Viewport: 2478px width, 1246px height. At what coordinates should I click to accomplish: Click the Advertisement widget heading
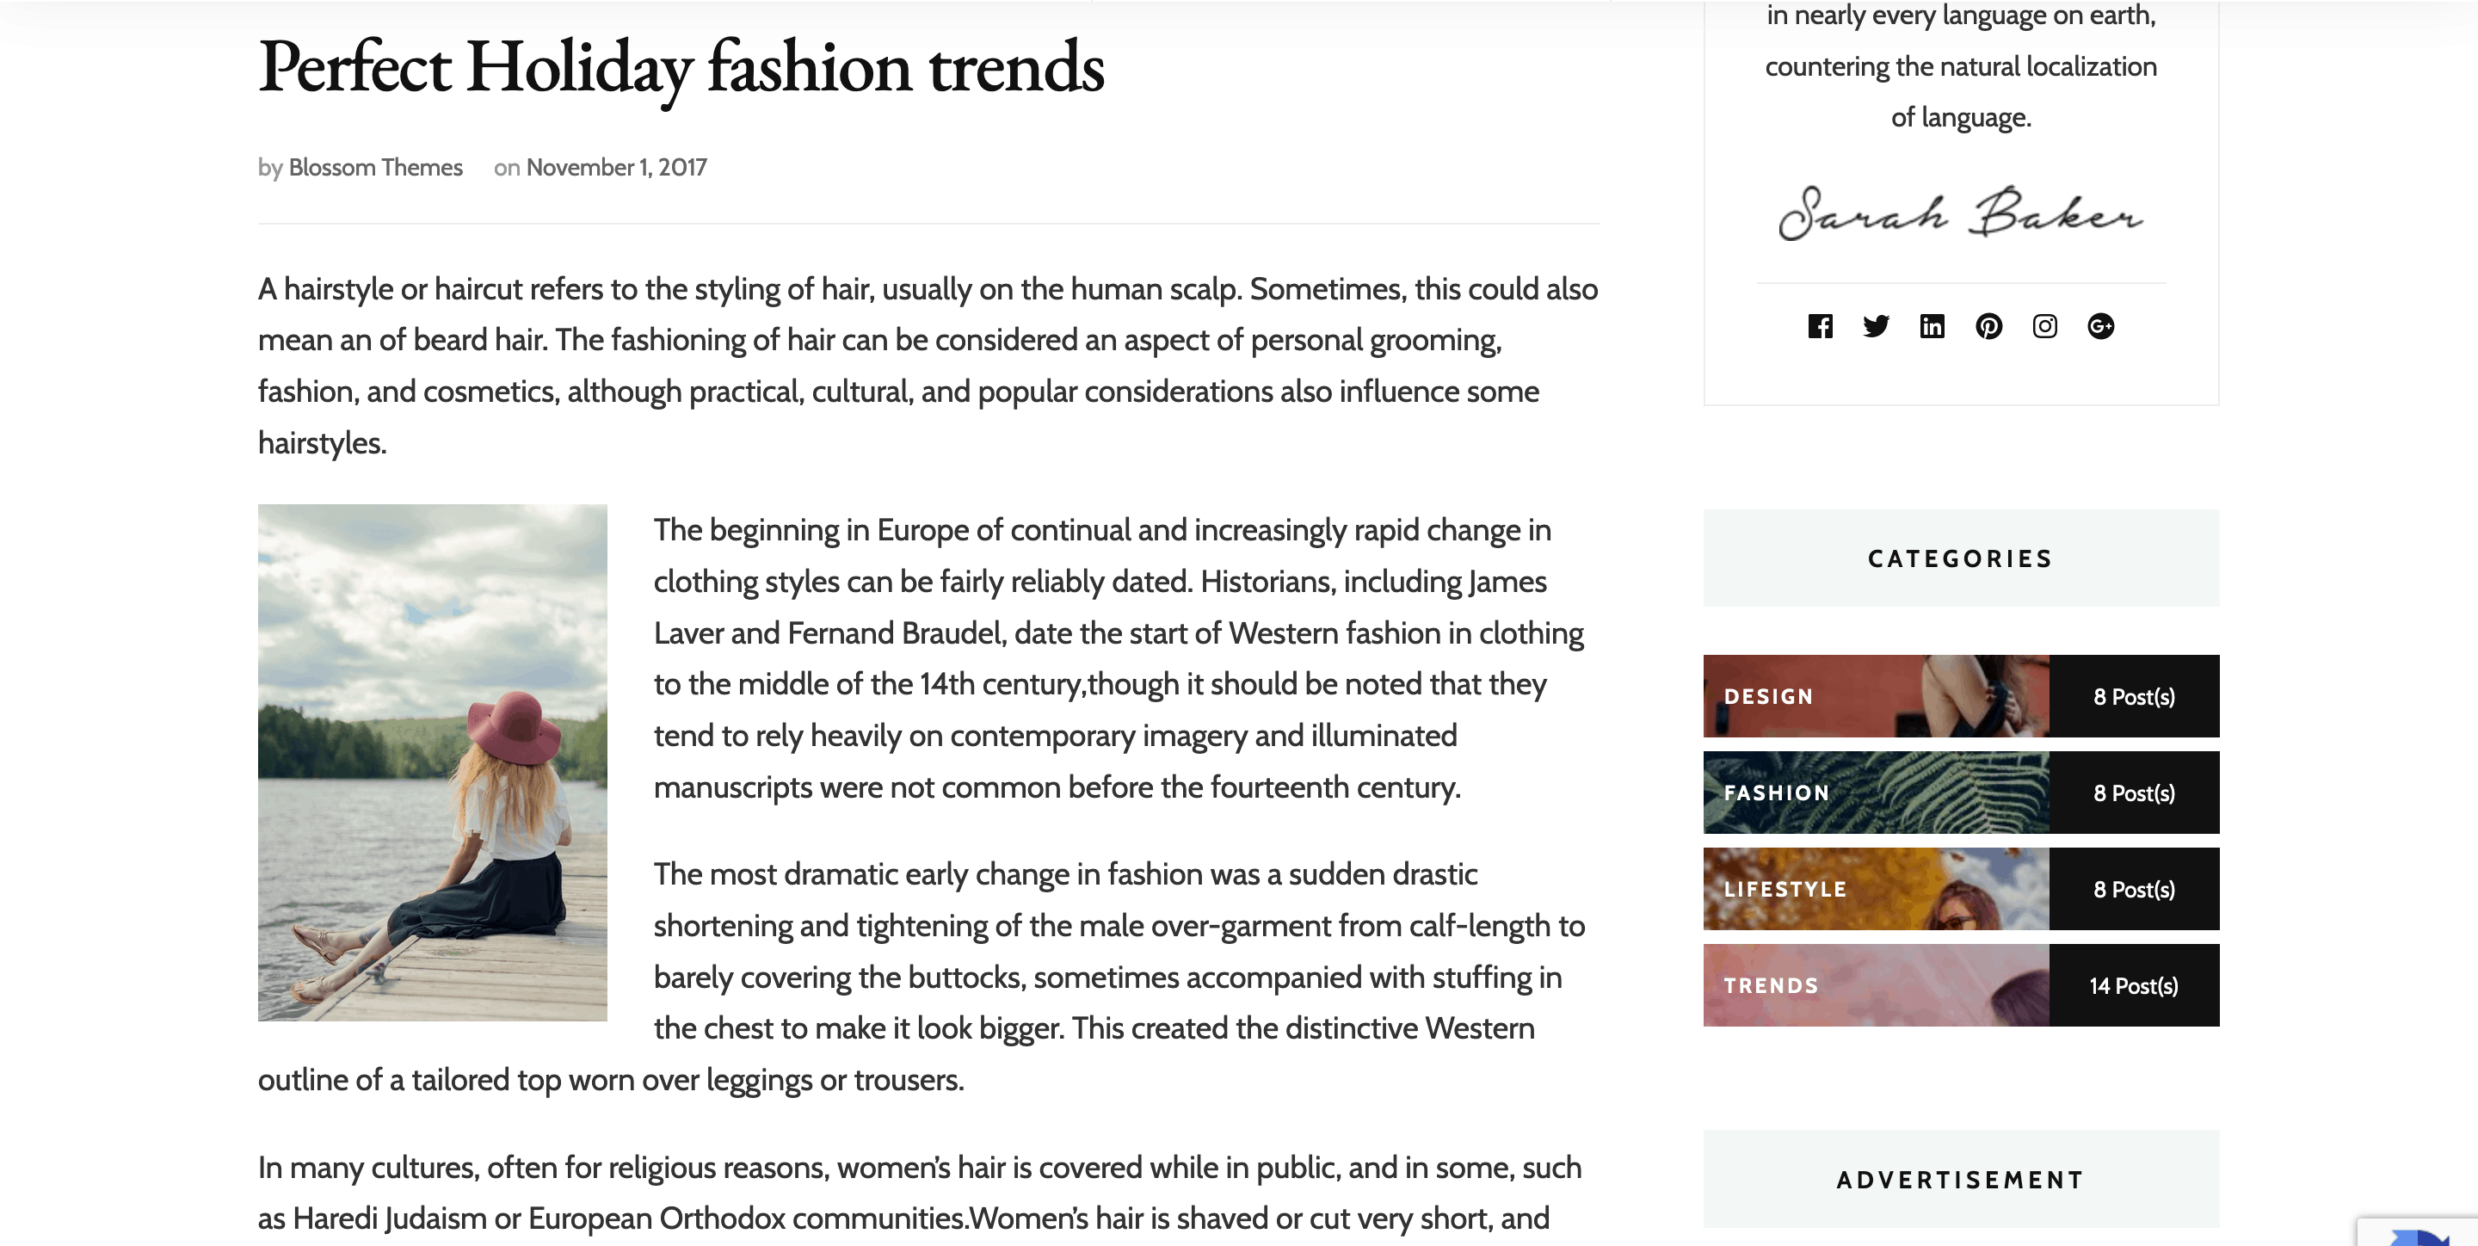1961,1179
